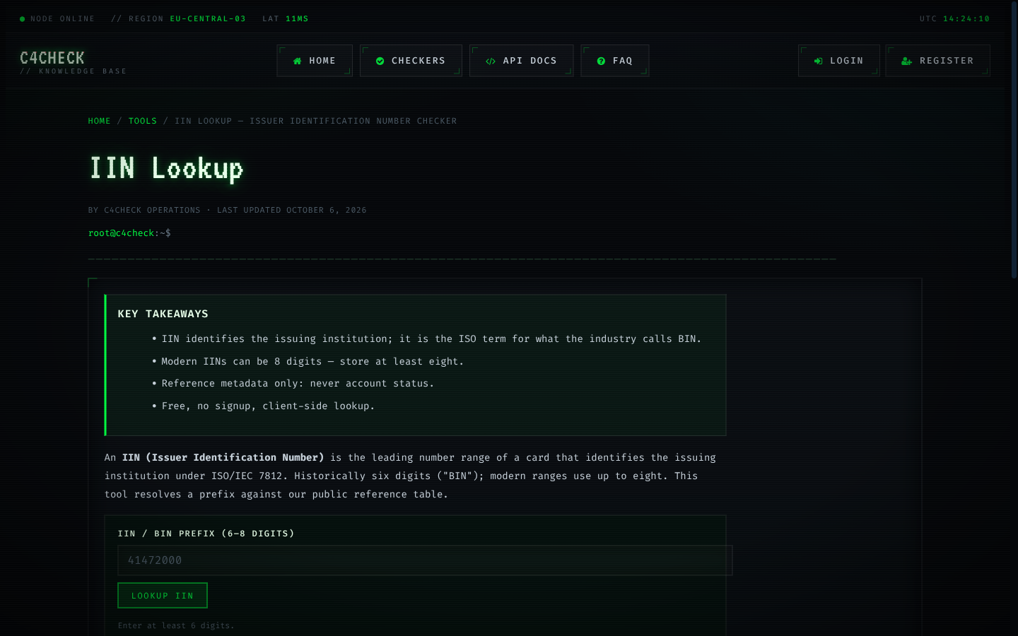Click the KEY TAKEAWAYS heading
1018x636 pixels.
point(163,314)
